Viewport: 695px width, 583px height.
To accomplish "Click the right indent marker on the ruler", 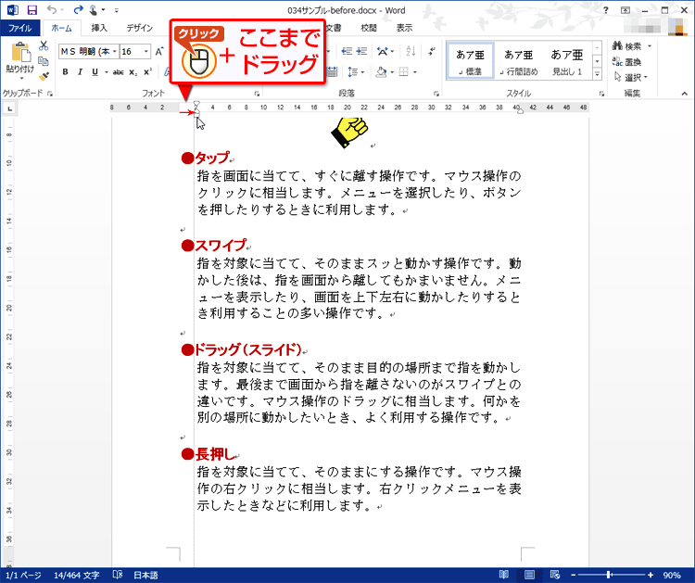I will coord(520,111).
